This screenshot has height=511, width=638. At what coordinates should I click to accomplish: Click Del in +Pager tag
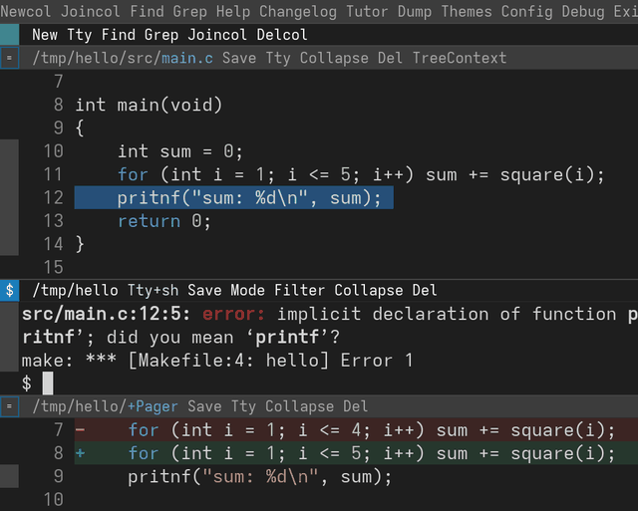pyautogui.click(x=355, y=406)
